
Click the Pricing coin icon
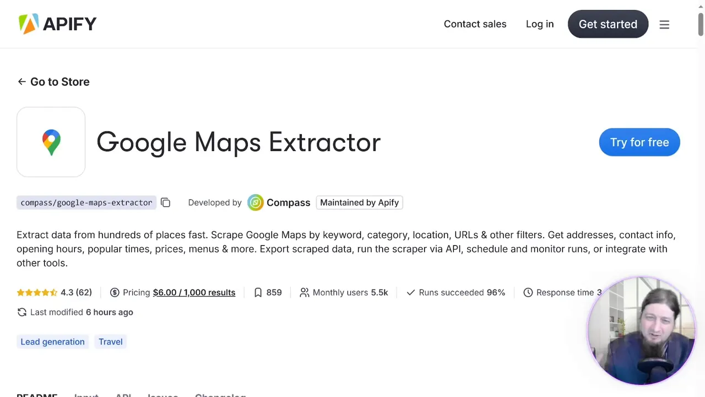coord(115,292)
